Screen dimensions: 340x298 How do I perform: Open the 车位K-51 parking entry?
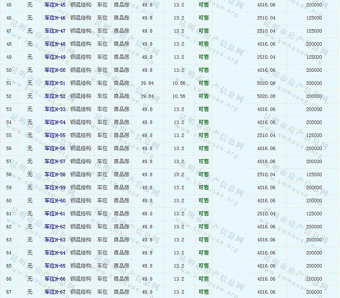55,83
